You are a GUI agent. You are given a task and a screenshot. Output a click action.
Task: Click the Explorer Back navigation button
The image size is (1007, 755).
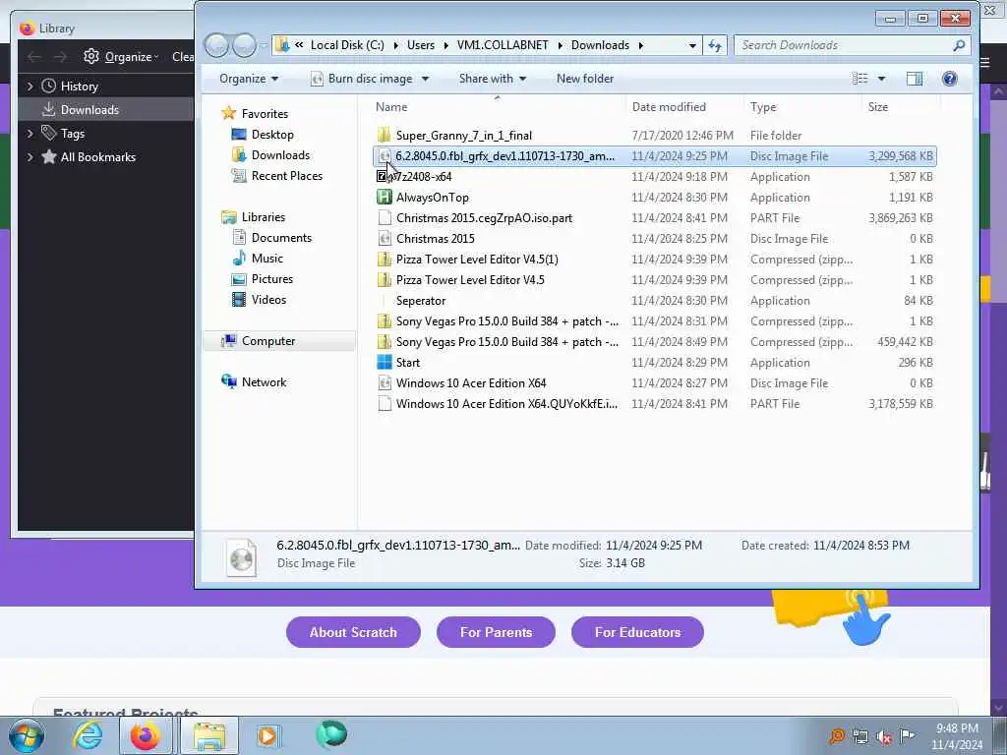pos(216,45)
